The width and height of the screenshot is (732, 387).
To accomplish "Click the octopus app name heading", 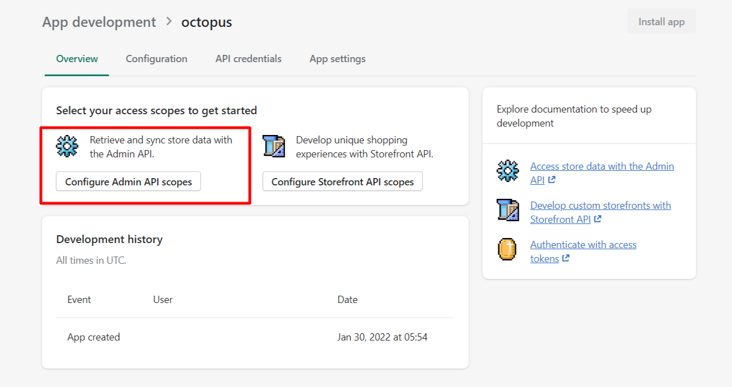I will click(x=206, y=22).
